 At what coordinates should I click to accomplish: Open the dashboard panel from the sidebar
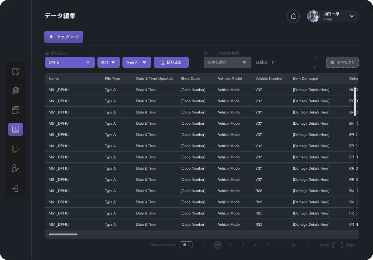15,71
